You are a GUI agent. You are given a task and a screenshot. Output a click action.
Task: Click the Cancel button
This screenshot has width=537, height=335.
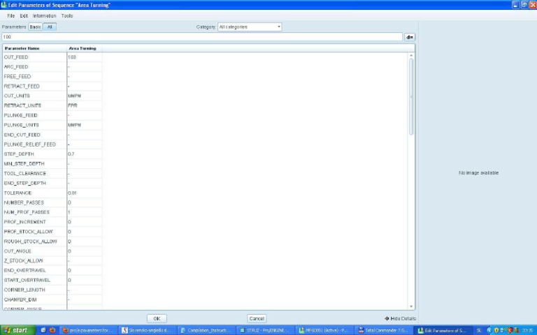(x=257, y=318)
